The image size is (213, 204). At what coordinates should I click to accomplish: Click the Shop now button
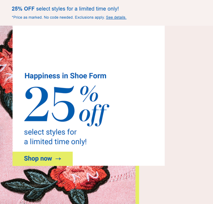[43, 159]
